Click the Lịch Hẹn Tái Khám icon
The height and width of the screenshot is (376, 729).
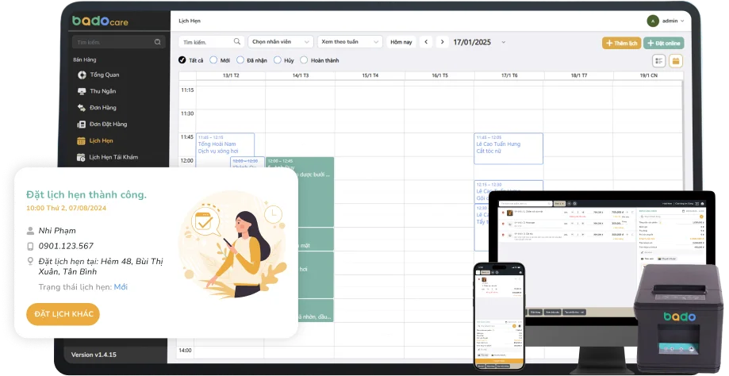[81, 157]
